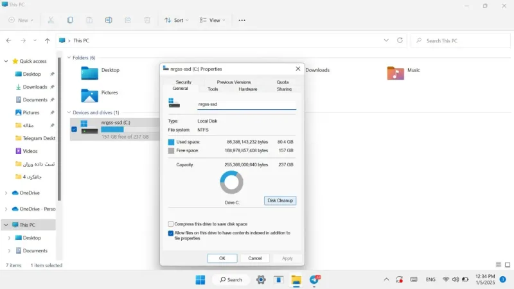This screenshot has width=514, height=289.
Task: Click the Cut scissors icon in toolbar
Action: 51,20
